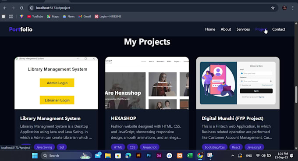The height and width of the screenshot is (161, 298).
Task: Switch to the Chrome taskbar icon
Action: pyautogui.click(x=200, y=156)
